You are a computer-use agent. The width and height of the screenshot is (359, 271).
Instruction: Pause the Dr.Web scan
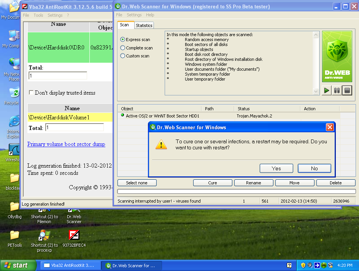[337, 90]
